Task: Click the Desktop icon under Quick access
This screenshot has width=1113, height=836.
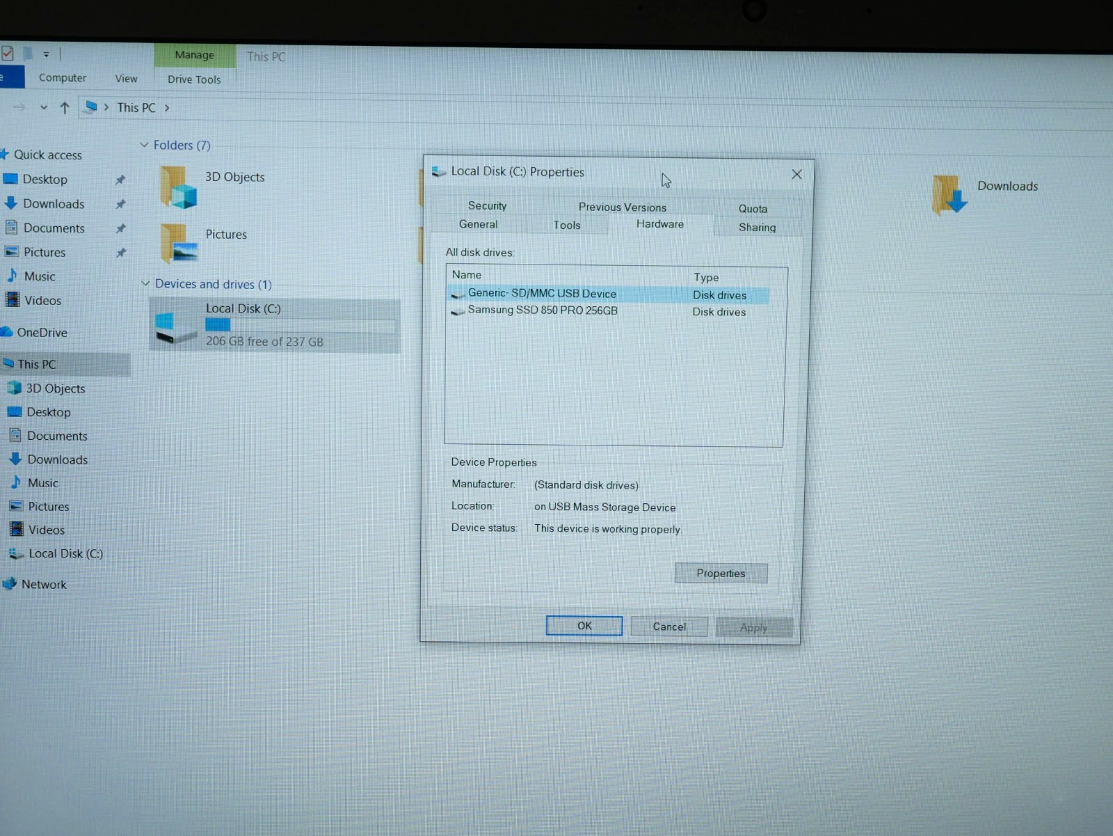Action: tap(10, 179)
